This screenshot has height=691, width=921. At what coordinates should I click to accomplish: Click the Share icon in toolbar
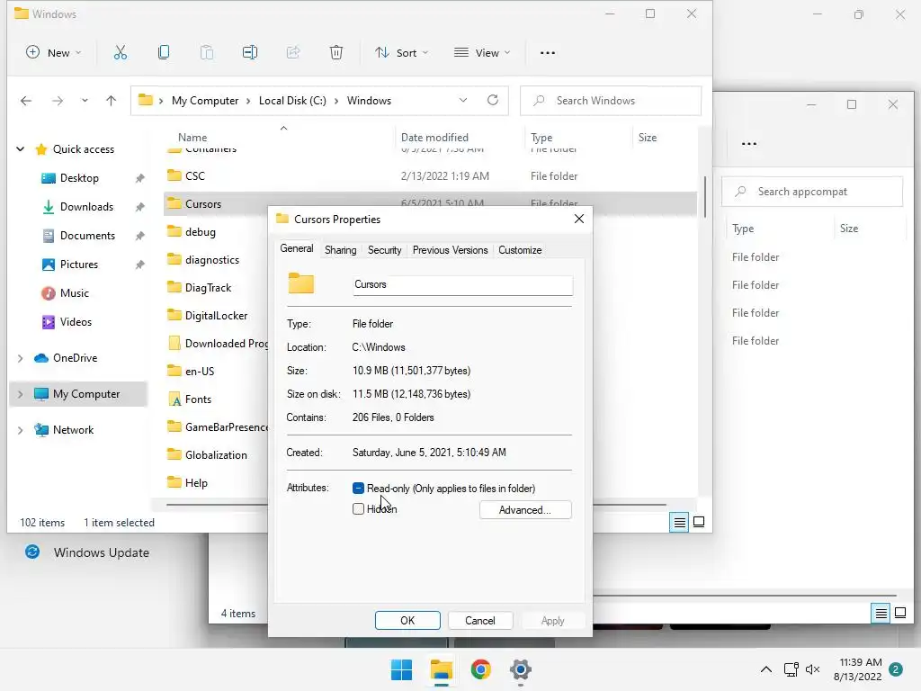click(x=293, y=53)
